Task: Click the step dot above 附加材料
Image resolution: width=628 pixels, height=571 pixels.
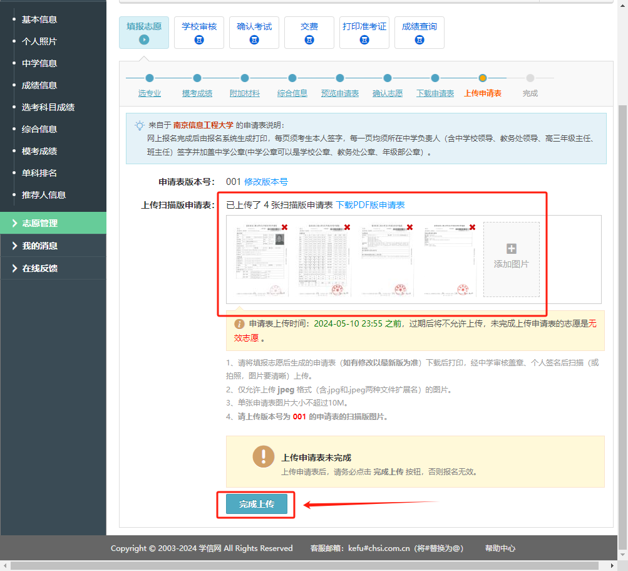Action: [245, 78]
